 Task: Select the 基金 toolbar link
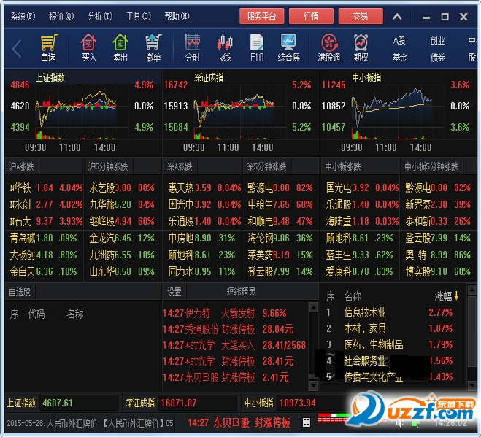(x=399, y=57)
